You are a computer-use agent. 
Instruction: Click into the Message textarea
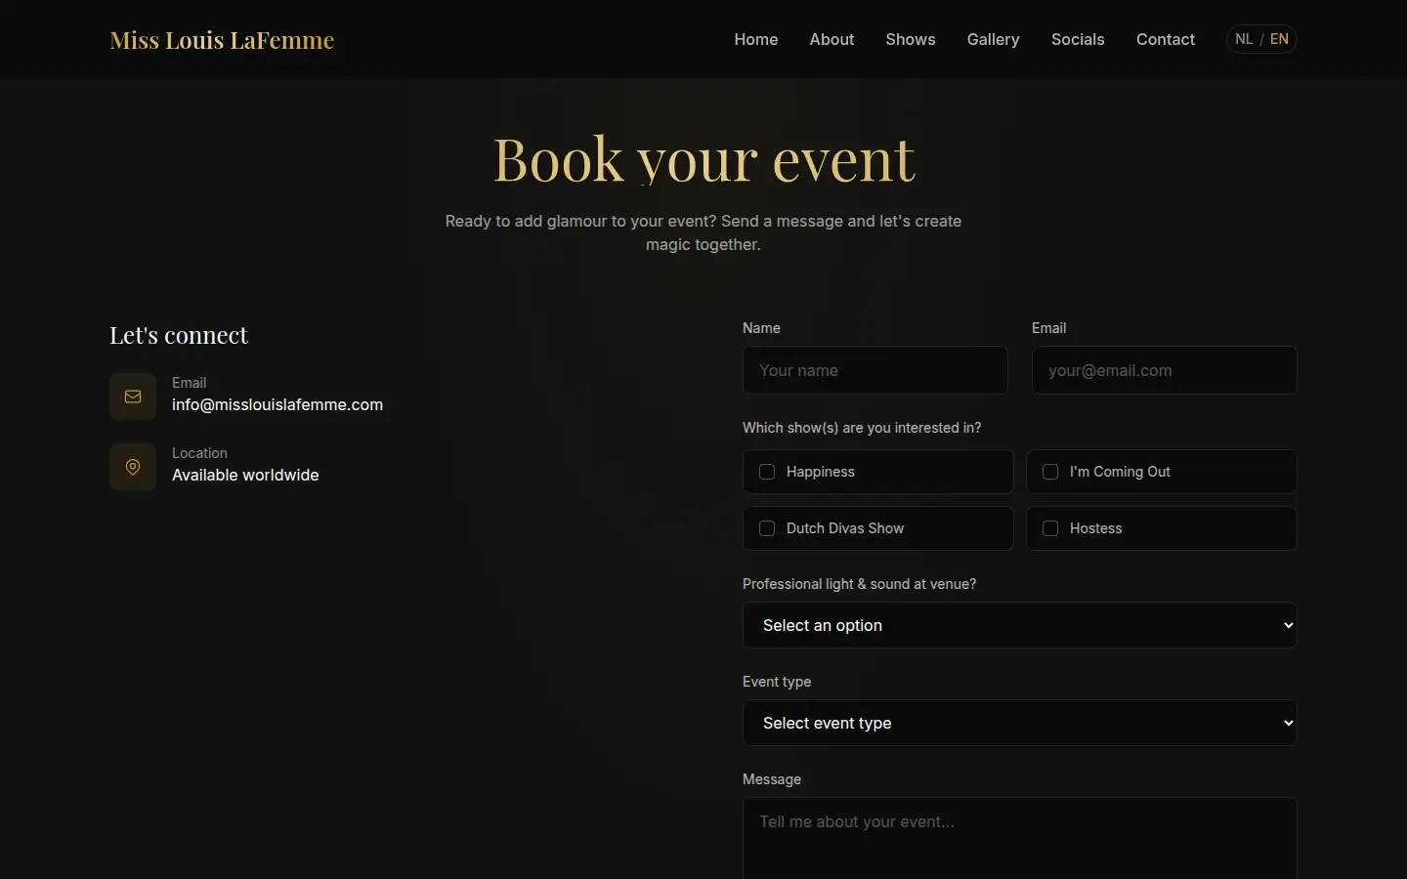click(1019, 839)
